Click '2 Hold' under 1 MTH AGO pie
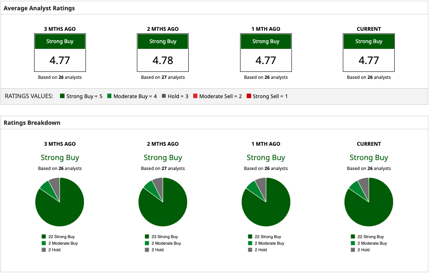This screenshot has height=273, width=430. click(x=257, y=250)
